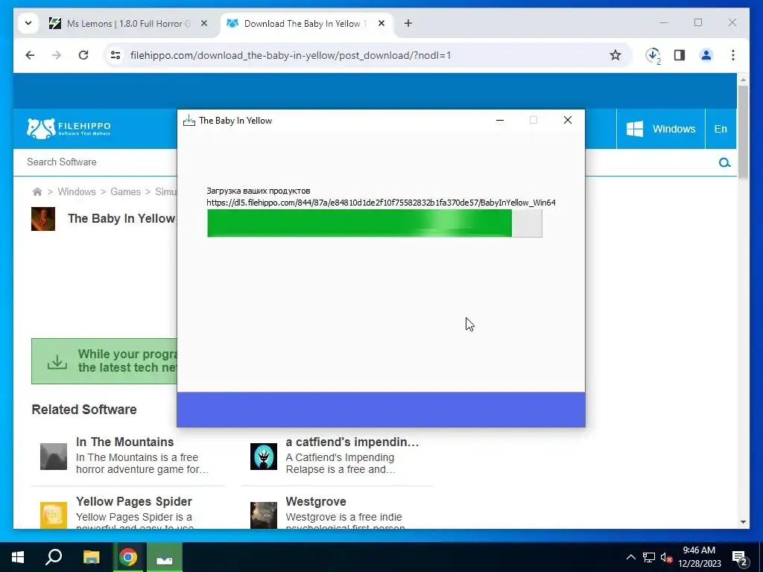Screen dimensions: 763x572
Task: Open the Games breadcrumb link
Action: click(125, 191)
